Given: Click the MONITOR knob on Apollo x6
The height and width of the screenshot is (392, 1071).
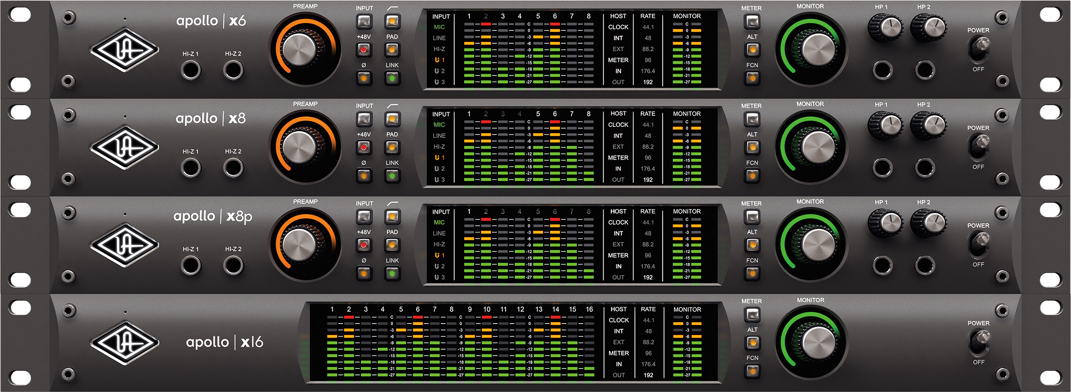Looking at the screenshot, I should click(819, 50).
